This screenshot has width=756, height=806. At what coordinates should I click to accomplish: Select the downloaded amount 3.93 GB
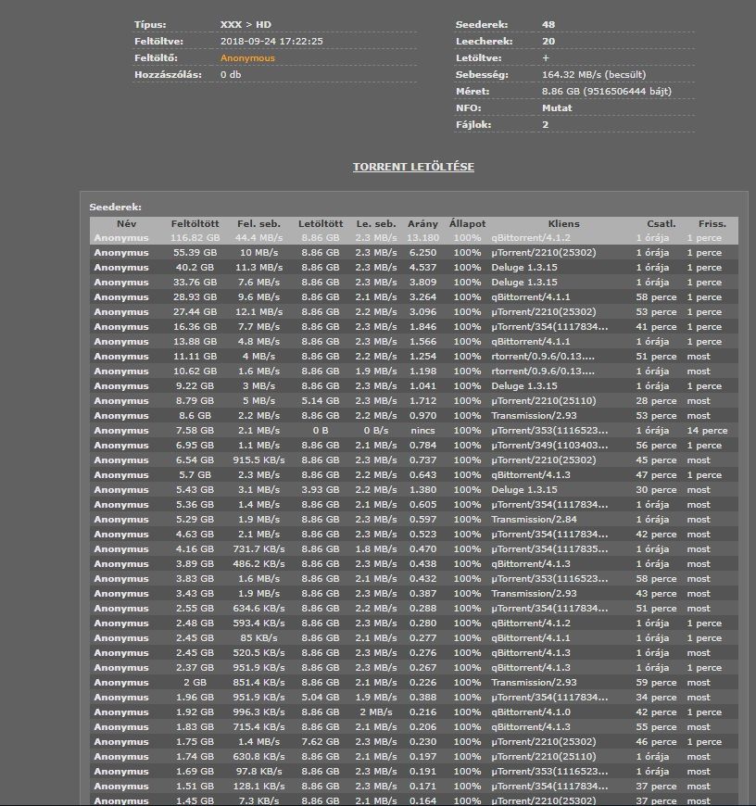point(321,490)
